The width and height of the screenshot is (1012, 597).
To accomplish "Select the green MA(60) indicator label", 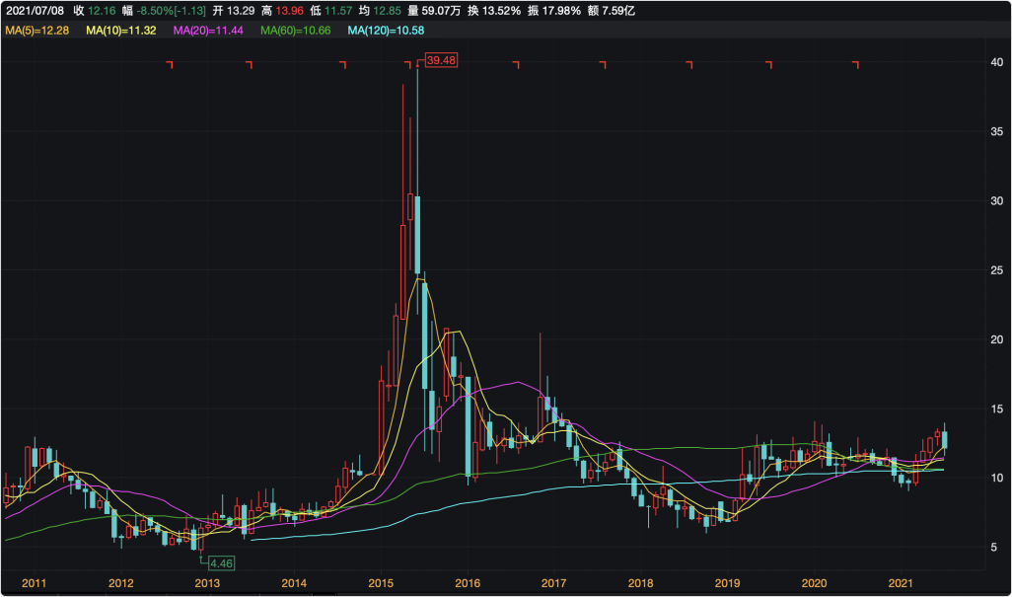I will (294, 32).
